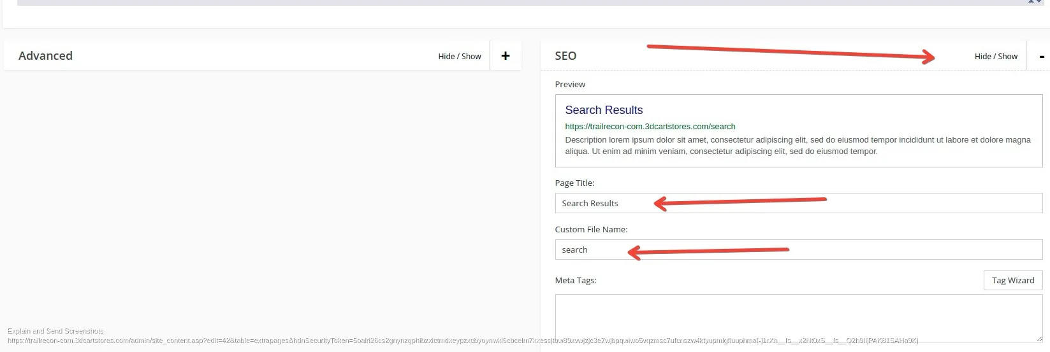Click the Advanced section heading
Image resolution: width=1050 pixels, height=352 pixels.
click(45, 56)
